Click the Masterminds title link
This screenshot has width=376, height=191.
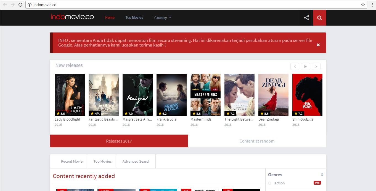[201, 119]
